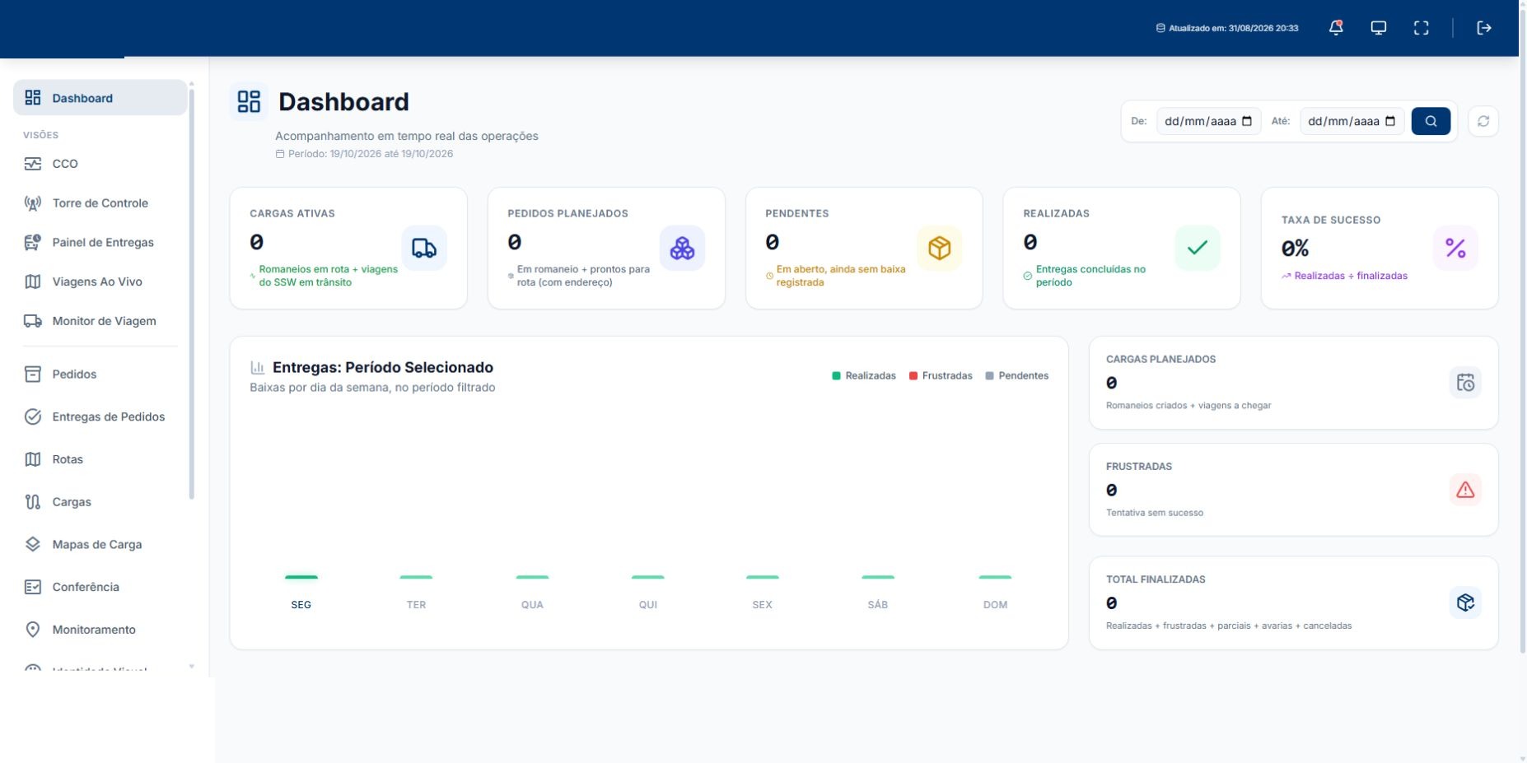The height and width of the screenshot is (763, 1527).
Task: Click the large Dashboard title icon
Action: pyautogui.click(x=249, y=101)
